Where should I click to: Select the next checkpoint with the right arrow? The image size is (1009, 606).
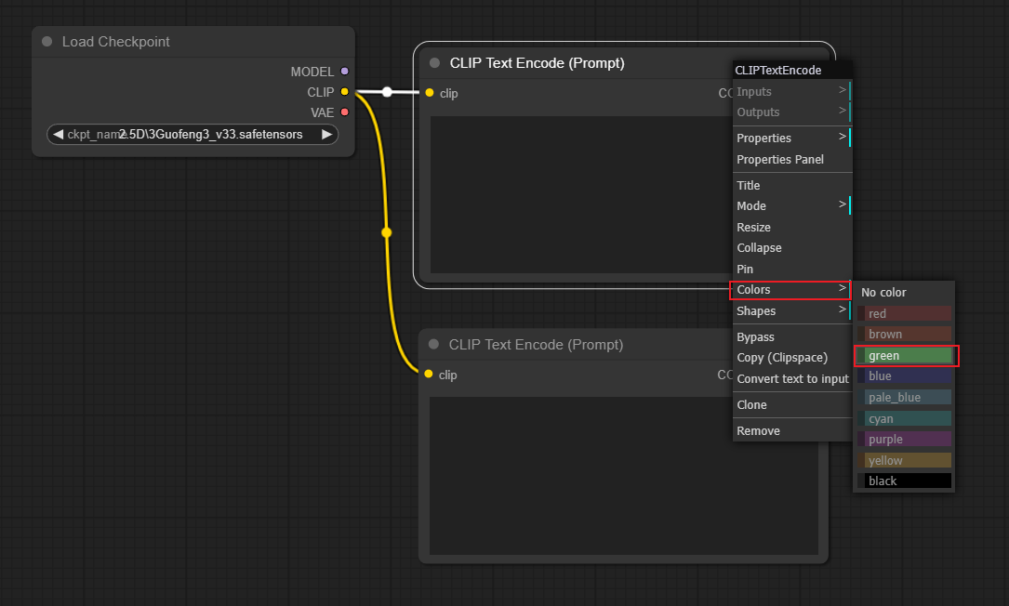click(x=327, y=135)
